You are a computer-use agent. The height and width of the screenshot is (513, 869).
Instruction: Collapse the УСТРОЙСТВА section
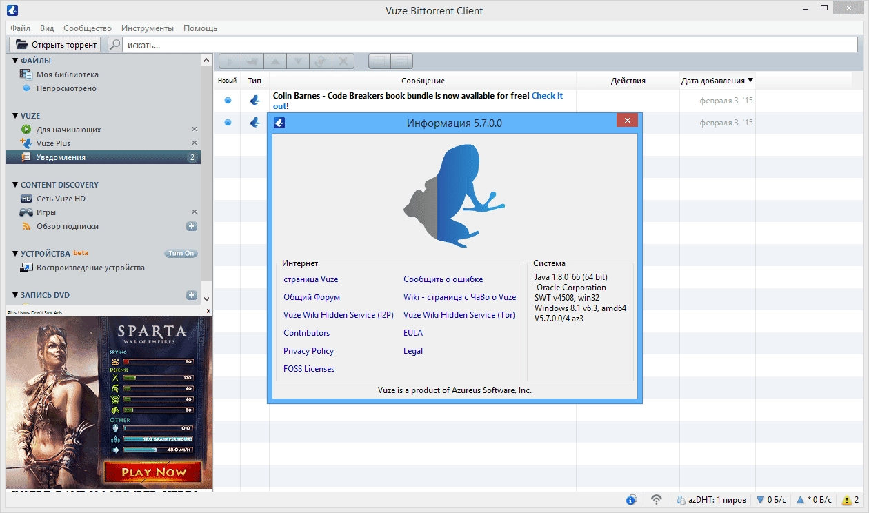15,254
